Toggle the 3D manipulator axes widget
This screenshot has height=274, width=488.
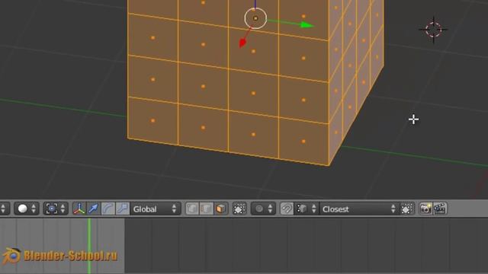click(79, 209)
